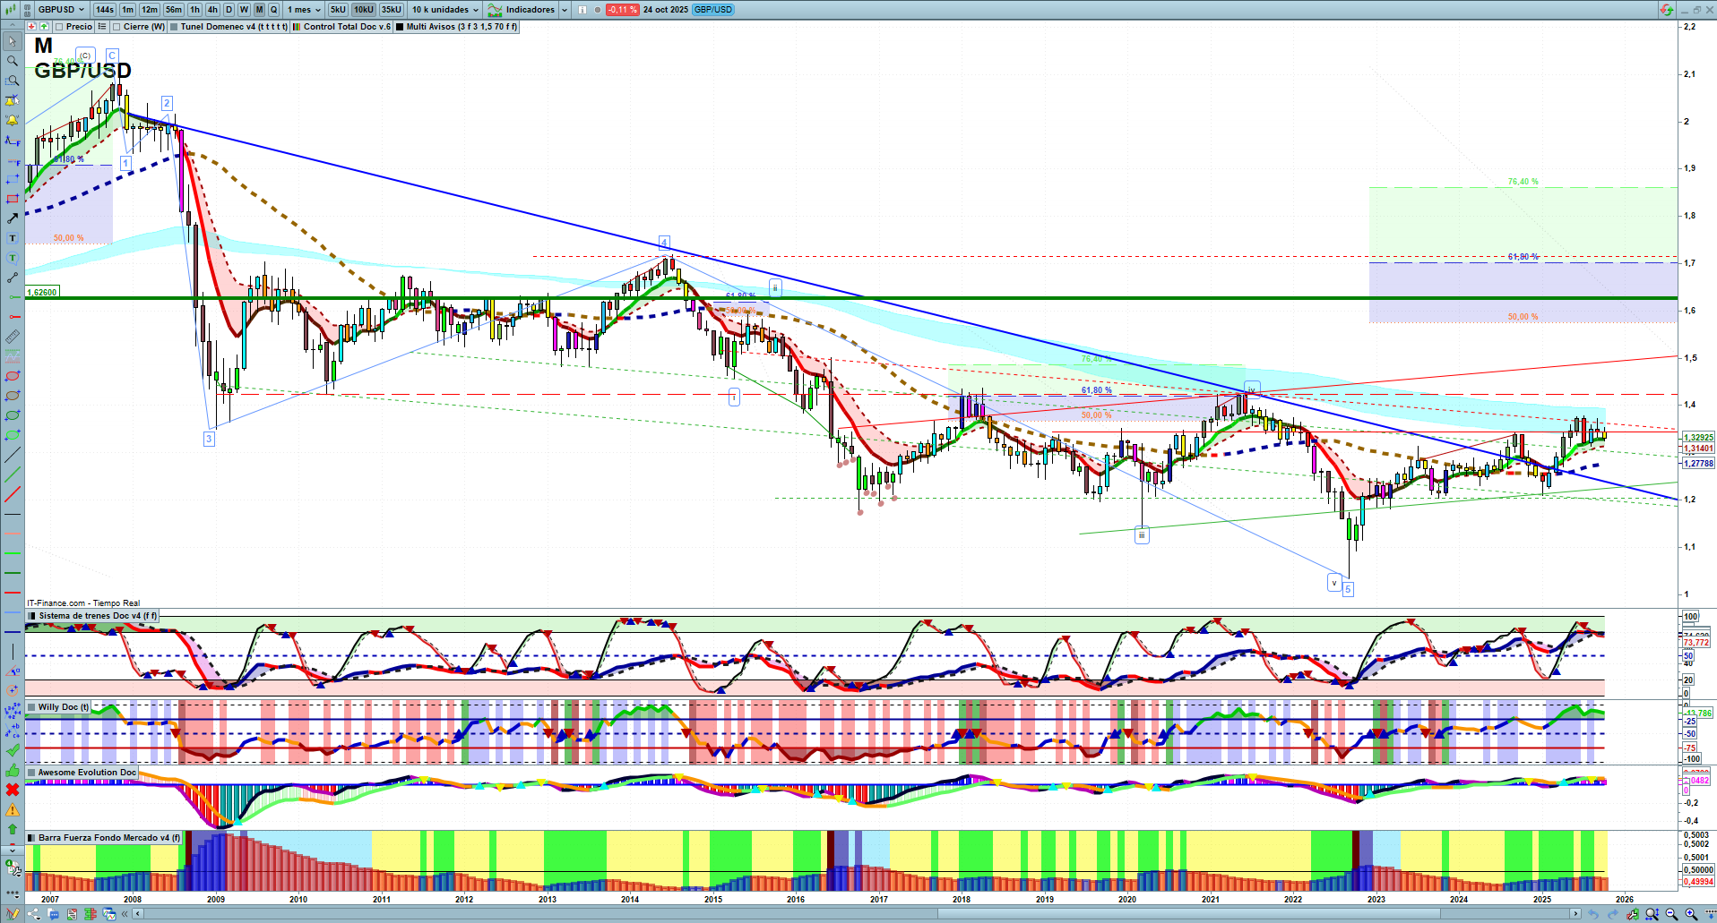Click the Control Total Doc v.6 color swatch
1717x923 pixels.
click(x=297, y=27)
